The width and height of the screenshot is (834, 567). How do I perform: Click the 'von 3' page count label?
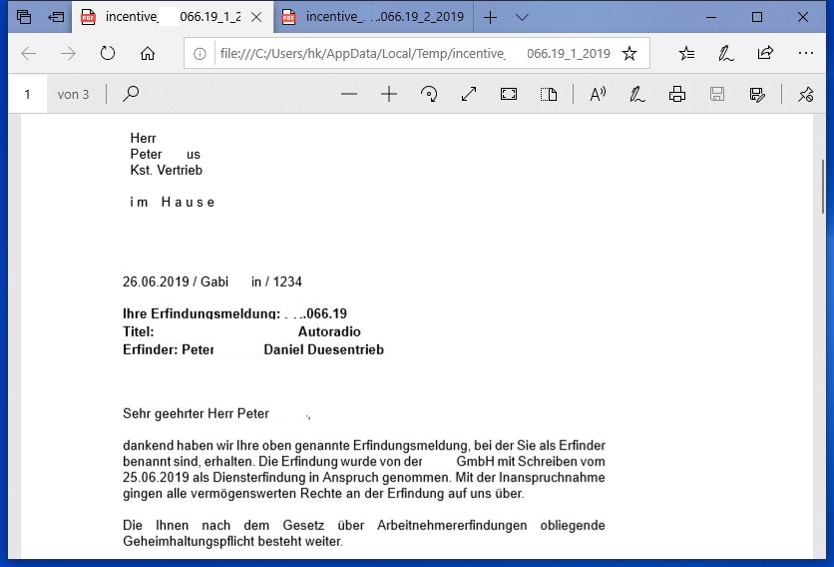pos(74,95)
